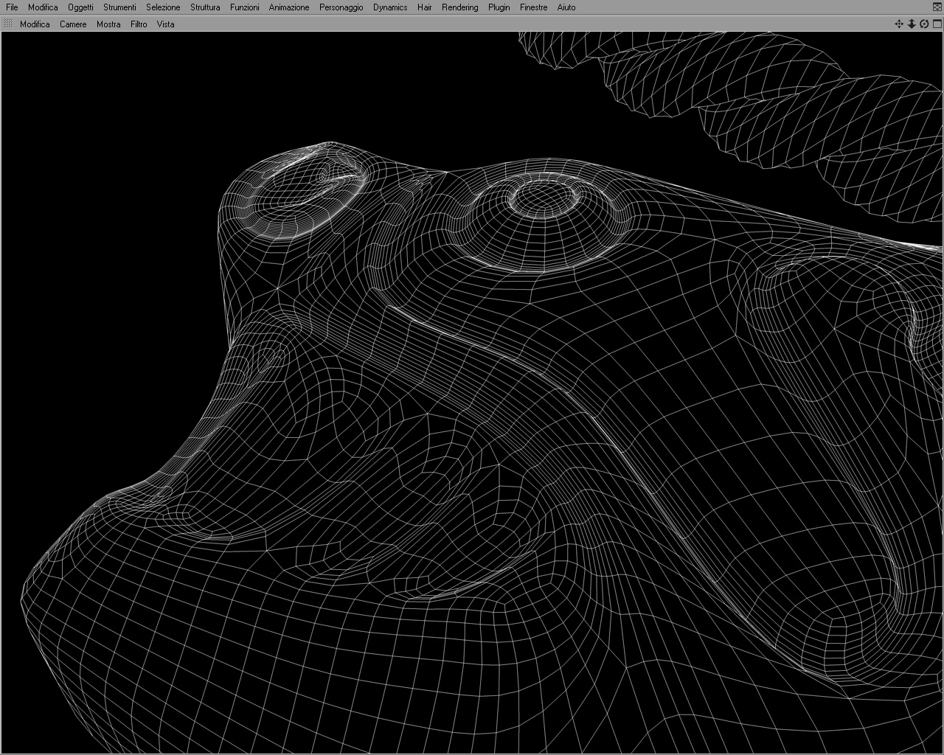Open the Aiuto menu

(x=566, y=7)
